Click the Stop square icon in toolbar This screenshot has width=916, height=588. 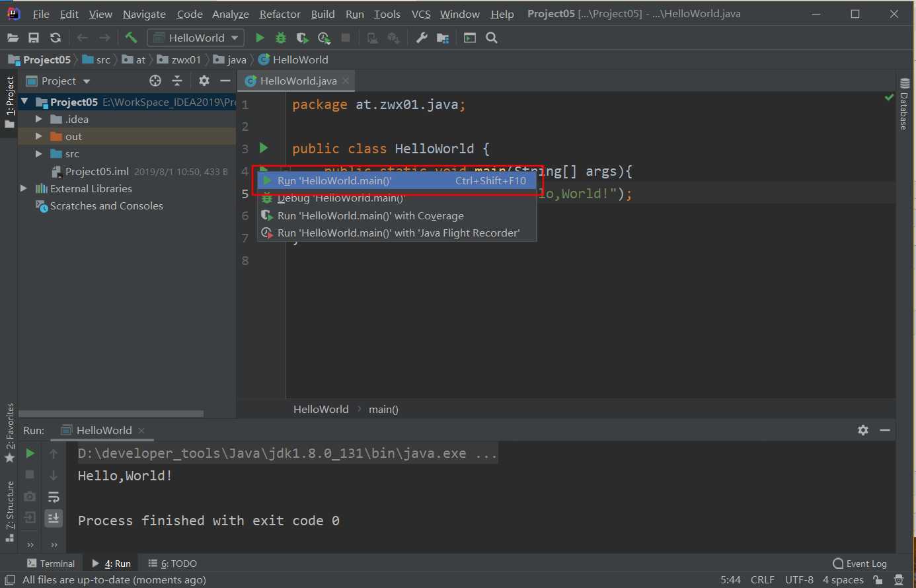tap(346, 38)
